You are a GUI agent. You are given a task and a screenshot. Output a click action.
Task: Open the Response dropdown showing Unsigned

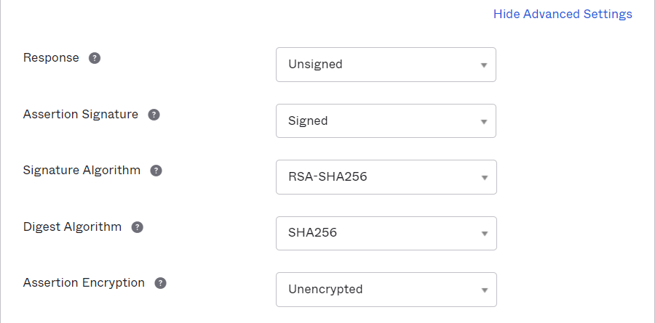[386, 65]
